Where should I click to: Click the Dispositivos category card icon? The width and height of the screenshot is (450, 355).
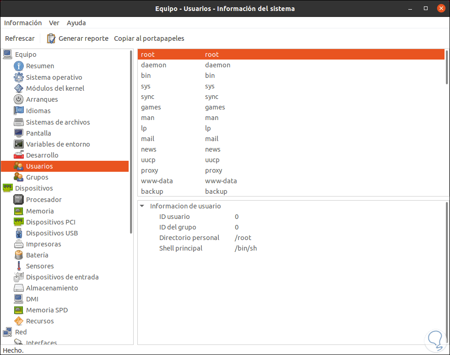click(x=7, y=188)
